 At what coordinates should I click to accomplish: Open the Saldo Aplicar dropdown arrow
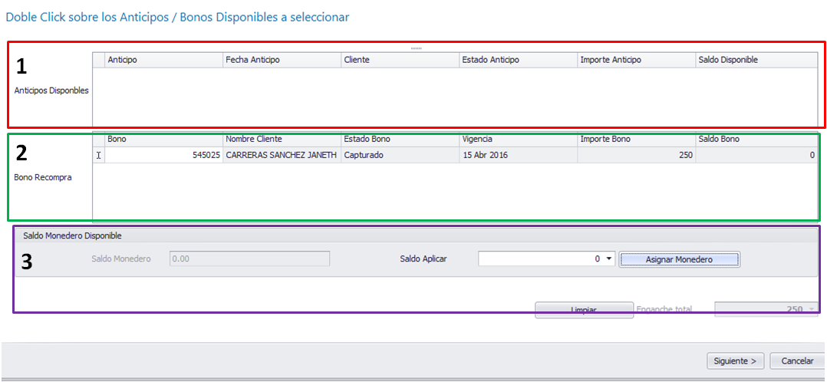tap(608, 259)
